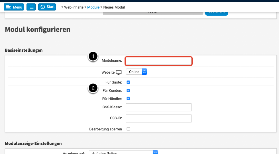The width and height of the screenshot is (279, 154).
Task: Toggle the Für Kunden checkbox
Action: (x=128, y=91)
